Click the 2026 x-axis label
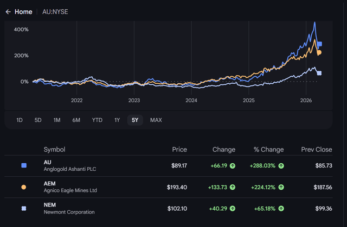 (x=306, y=101)
